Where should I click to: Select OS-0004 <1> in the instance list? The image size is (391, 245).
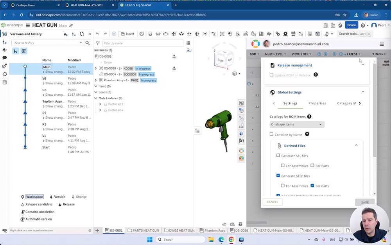pyautogui.click(x=113, y=74)
